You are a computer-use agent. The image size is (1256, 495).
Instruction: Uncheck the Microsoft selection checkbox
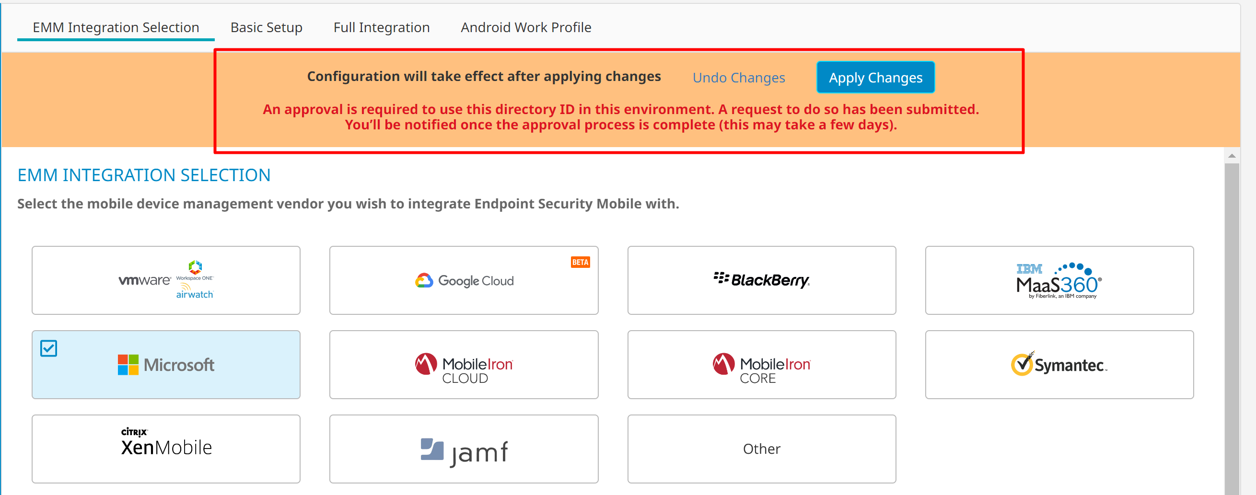pyautogui.click(x=49, y=348)
